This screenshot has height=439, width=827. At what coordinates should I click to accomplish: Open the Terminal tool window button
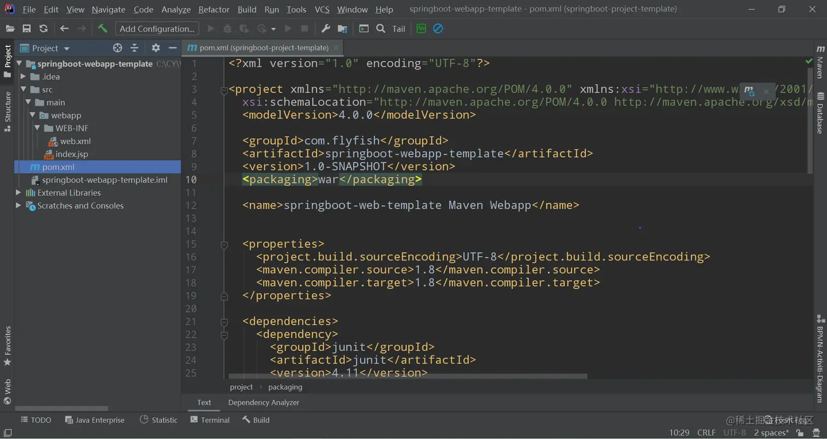(210, 420)
